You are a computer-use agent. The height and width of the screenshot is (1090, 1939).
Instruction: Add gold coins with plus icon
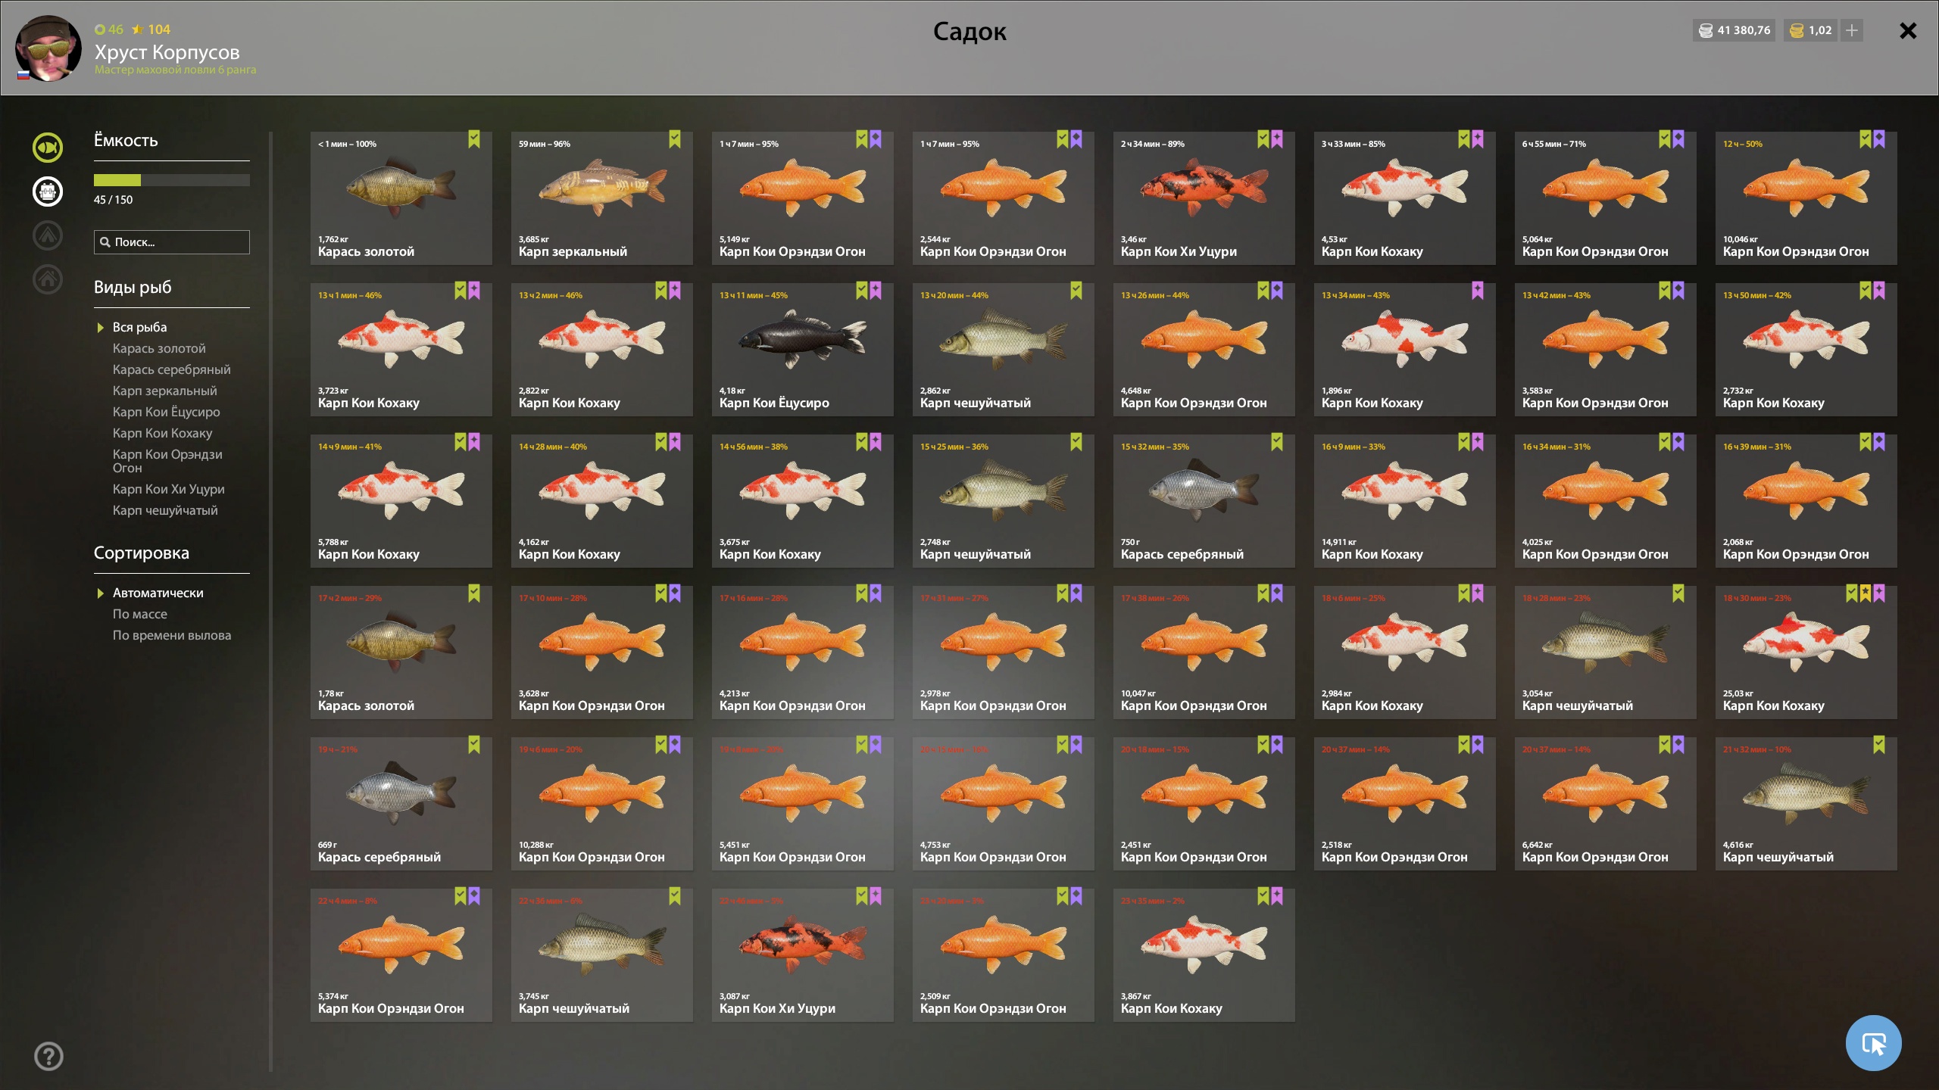tap(1852, 30)
